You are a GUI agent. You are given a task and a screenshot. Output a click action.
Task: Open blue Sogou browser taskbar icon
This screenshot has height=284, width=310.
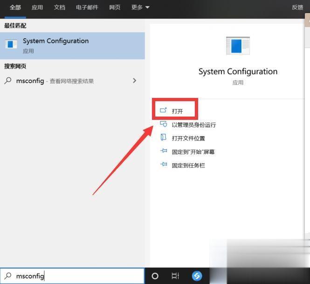pyautogui.click(x=197, y=276)
